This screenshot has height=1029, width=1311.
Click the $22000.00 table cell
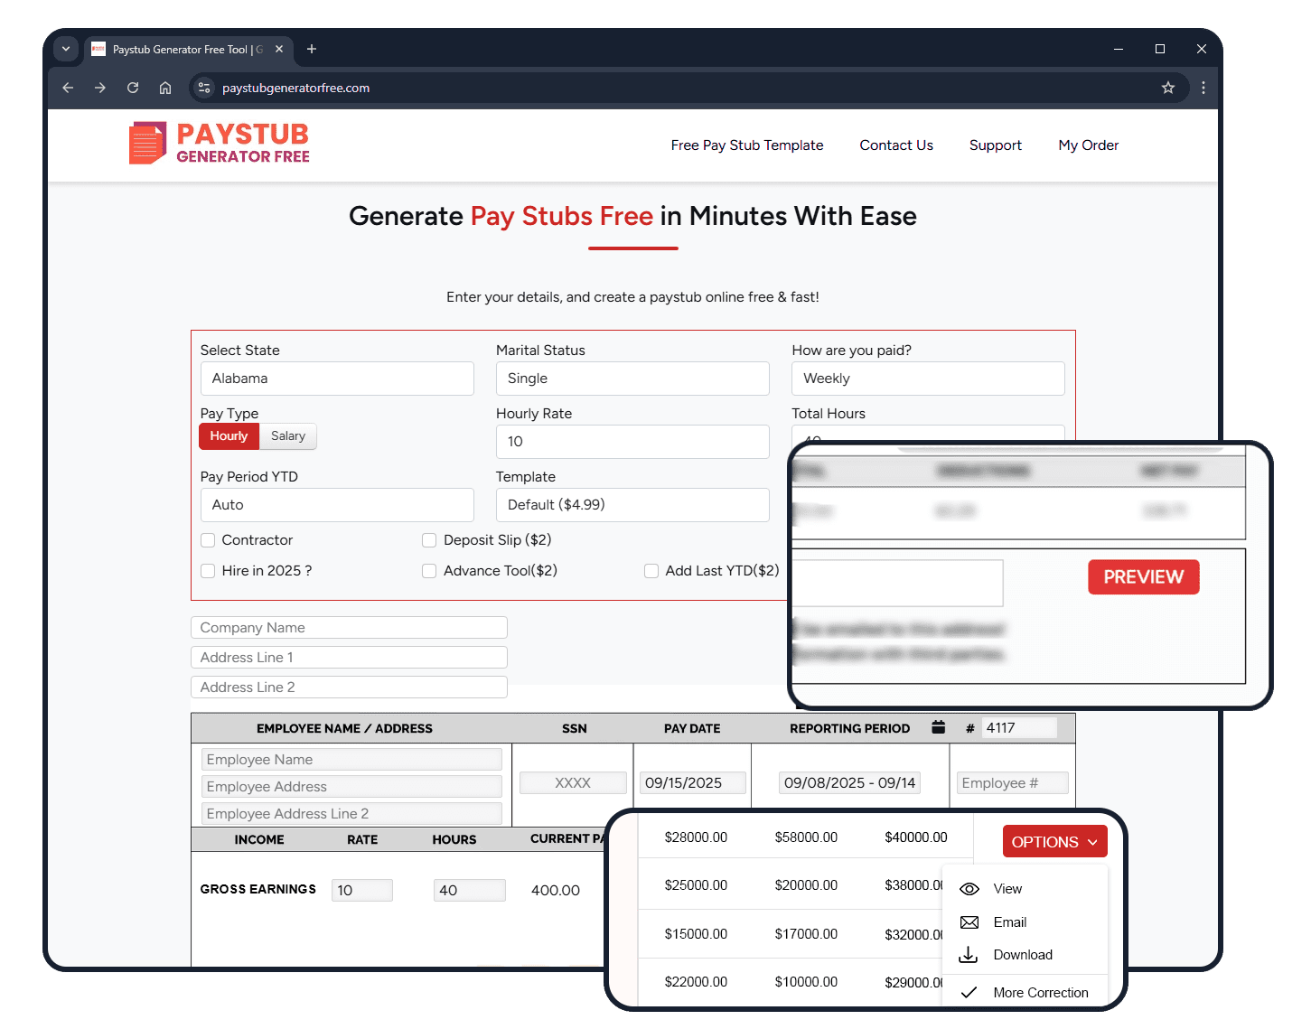click(x=696, y=982)
